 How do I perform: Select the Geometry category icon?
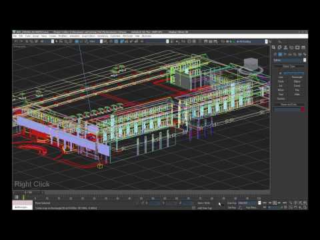pyautogui.click(x=275, y=54)
